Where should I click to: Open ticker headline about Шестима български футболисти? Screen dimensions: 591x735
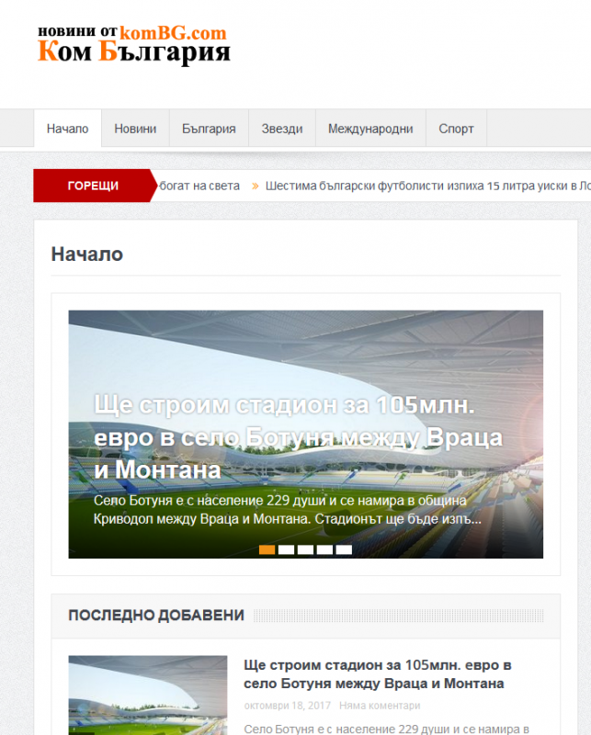click(423, 186)
